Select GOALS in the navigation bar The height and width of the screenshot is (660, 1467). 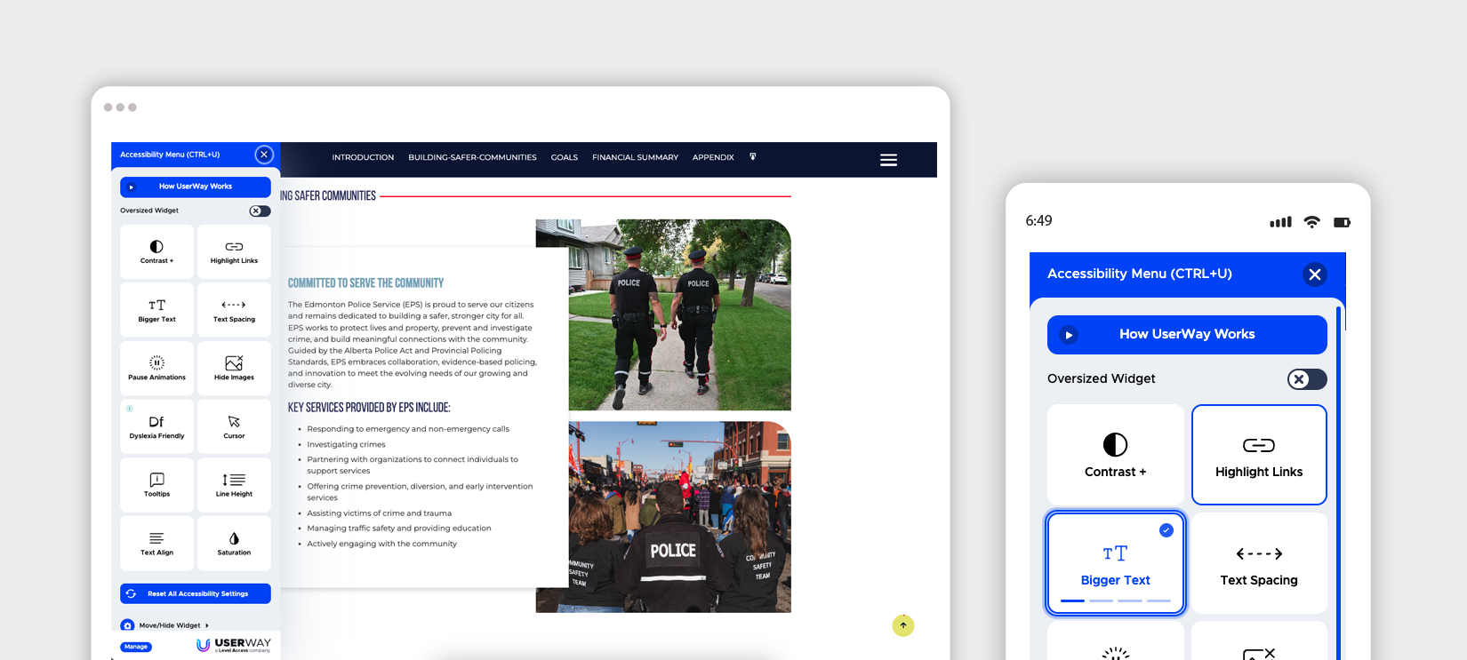tap(564, 157)
